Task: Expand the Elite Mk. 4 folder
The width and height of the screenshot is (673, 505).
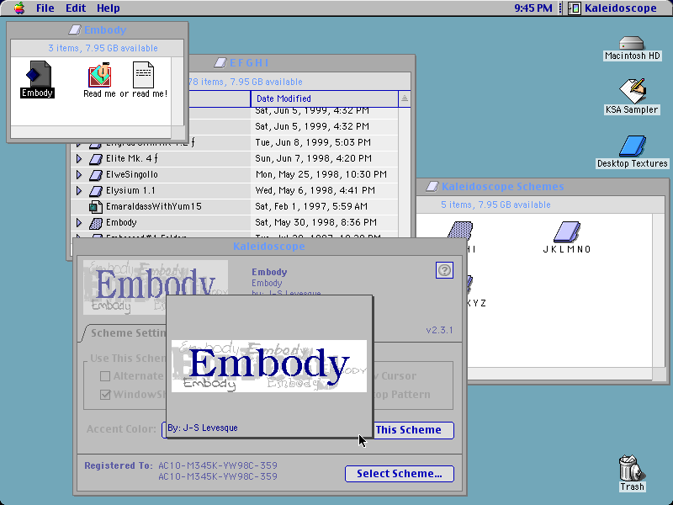Action: 79,158
